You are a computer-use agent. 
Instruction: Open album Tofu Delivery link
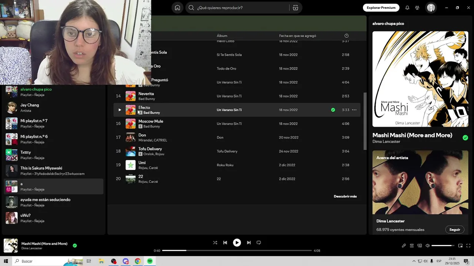pyautogui.click(x=227, y=151)
